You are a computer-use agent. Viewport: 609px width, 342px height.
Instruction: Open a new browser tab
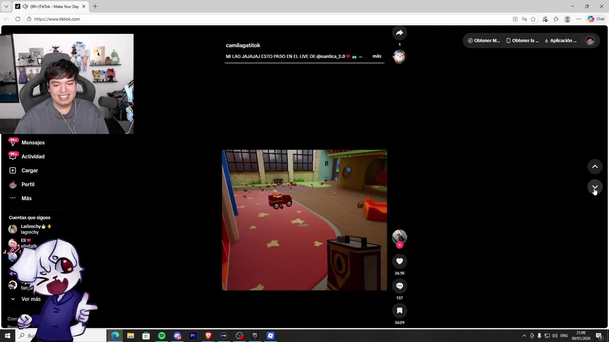[x=95, y=7]
